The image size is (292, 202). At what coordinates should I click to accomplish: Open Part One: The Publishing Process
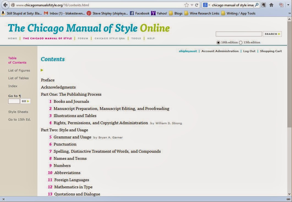[x=71, y=94]
